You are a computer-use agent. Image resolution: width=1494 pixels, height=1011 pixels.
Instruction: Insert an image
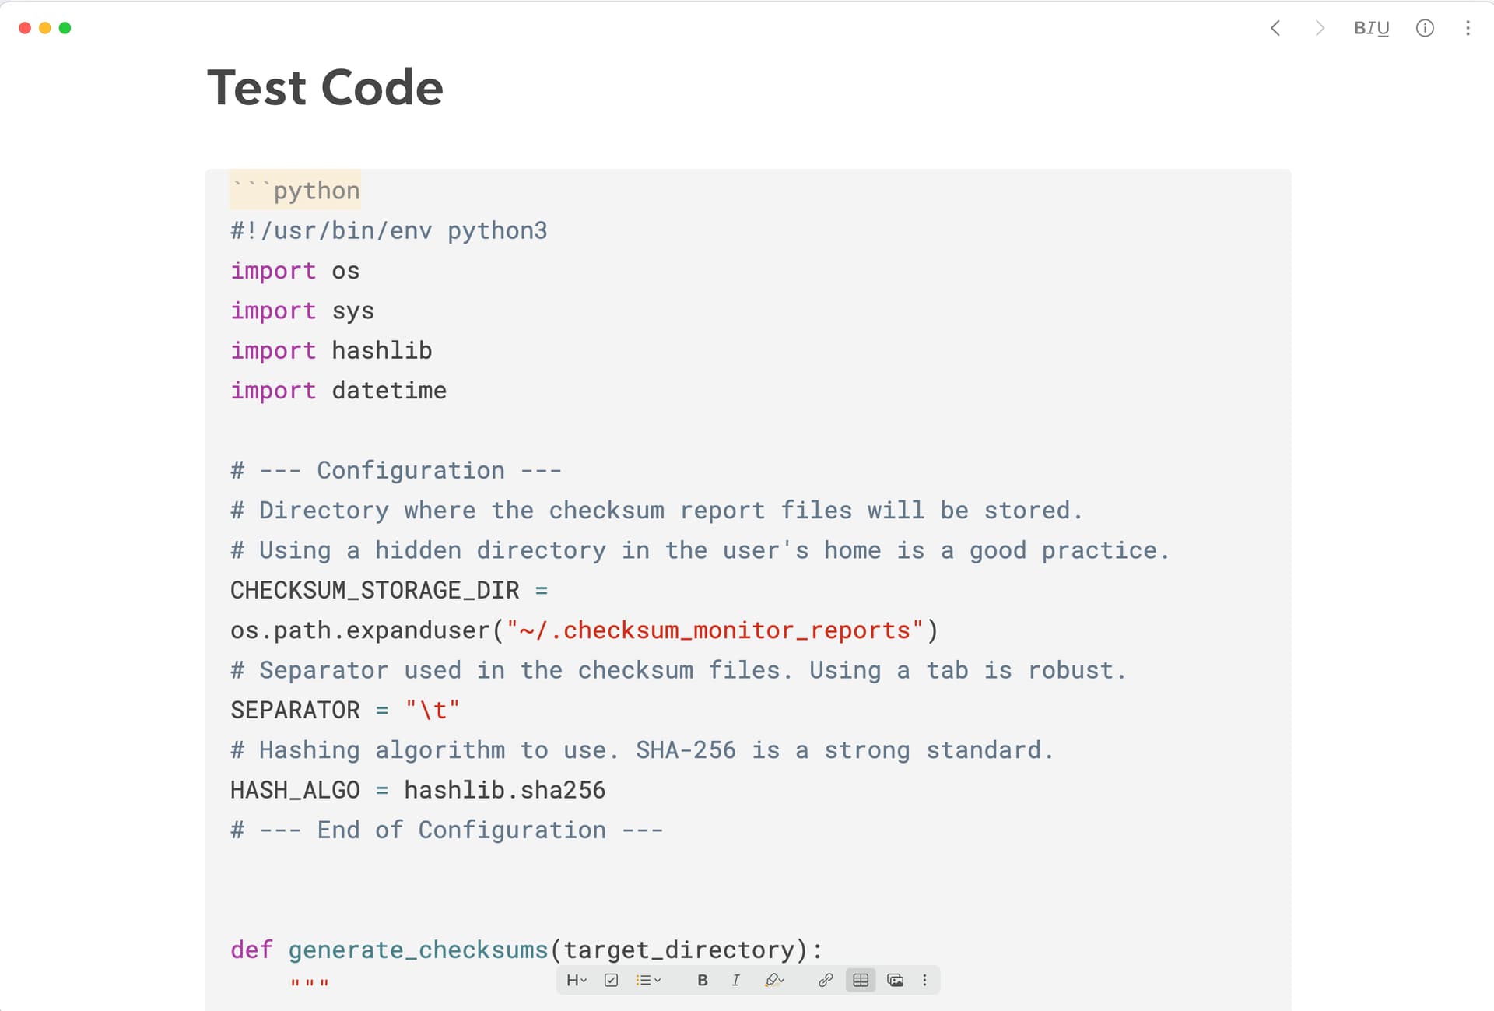click(x=895, y=980)
